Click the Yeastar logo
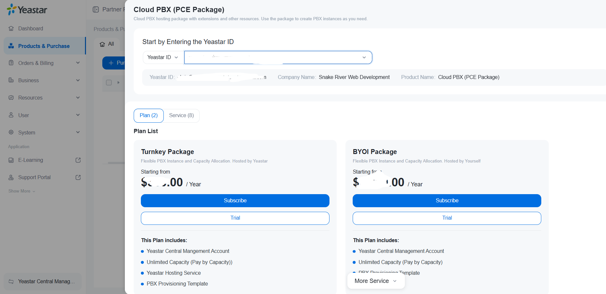 (27, 10)
